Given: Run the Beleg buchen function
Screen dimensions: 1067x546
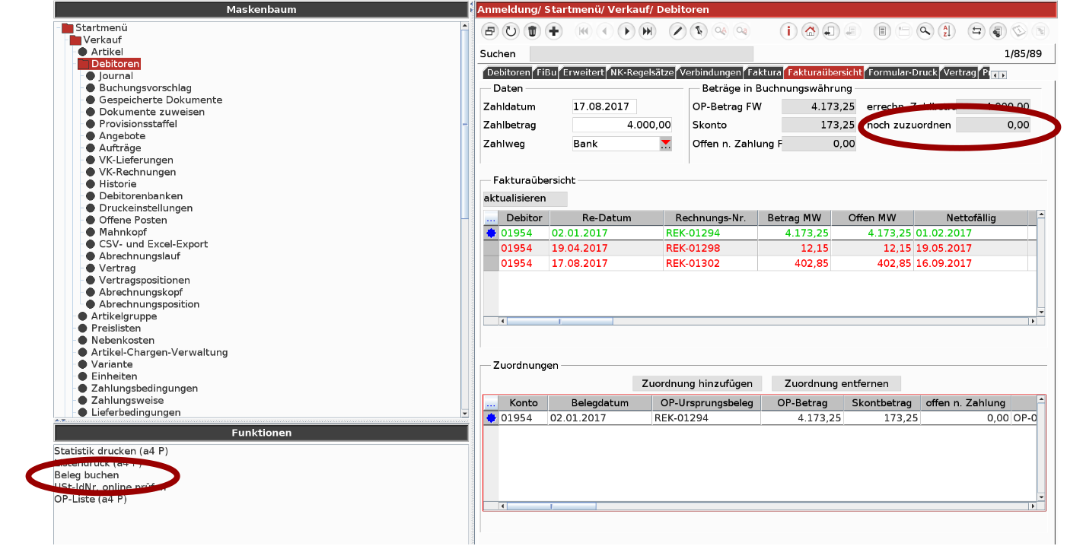Looking at the screenshot, I should coord(87,475).
